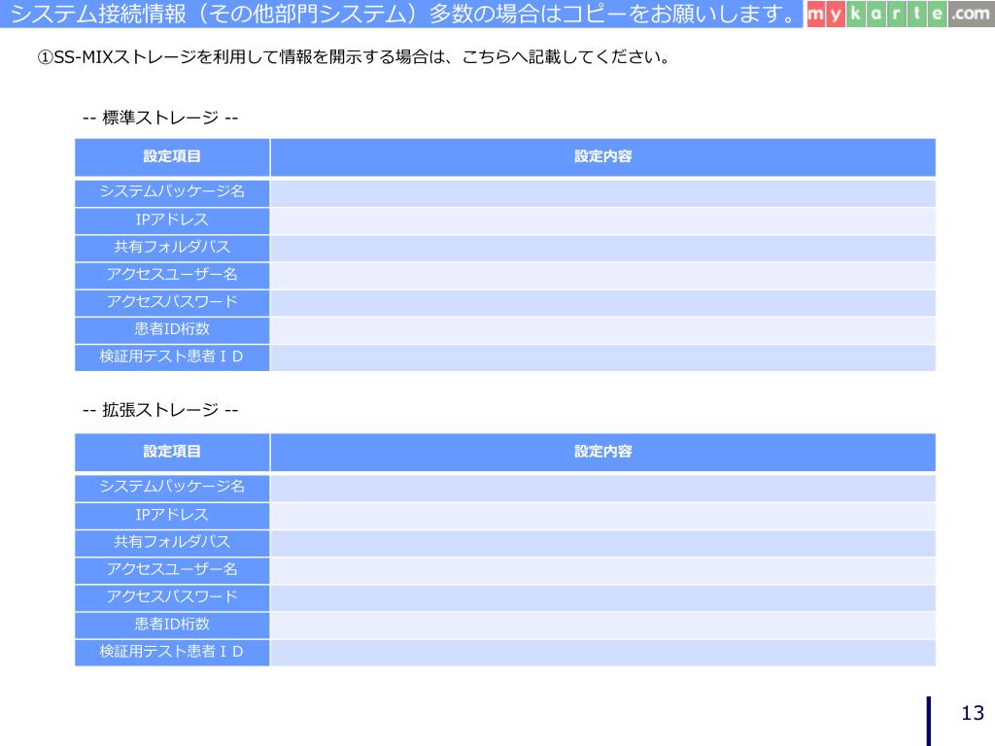Fill システムパッケージ名 value cell in 標準ストレージ
Image resolution: width=995 pixels, height=746 pixels.
(602, 193)
